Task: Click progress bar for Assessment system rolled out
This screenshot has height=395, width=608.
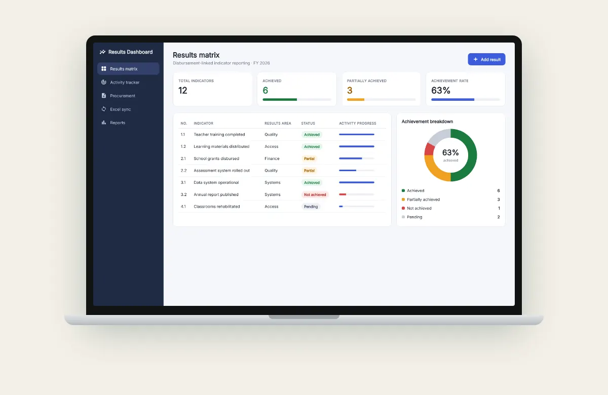Action: (357, 170)
